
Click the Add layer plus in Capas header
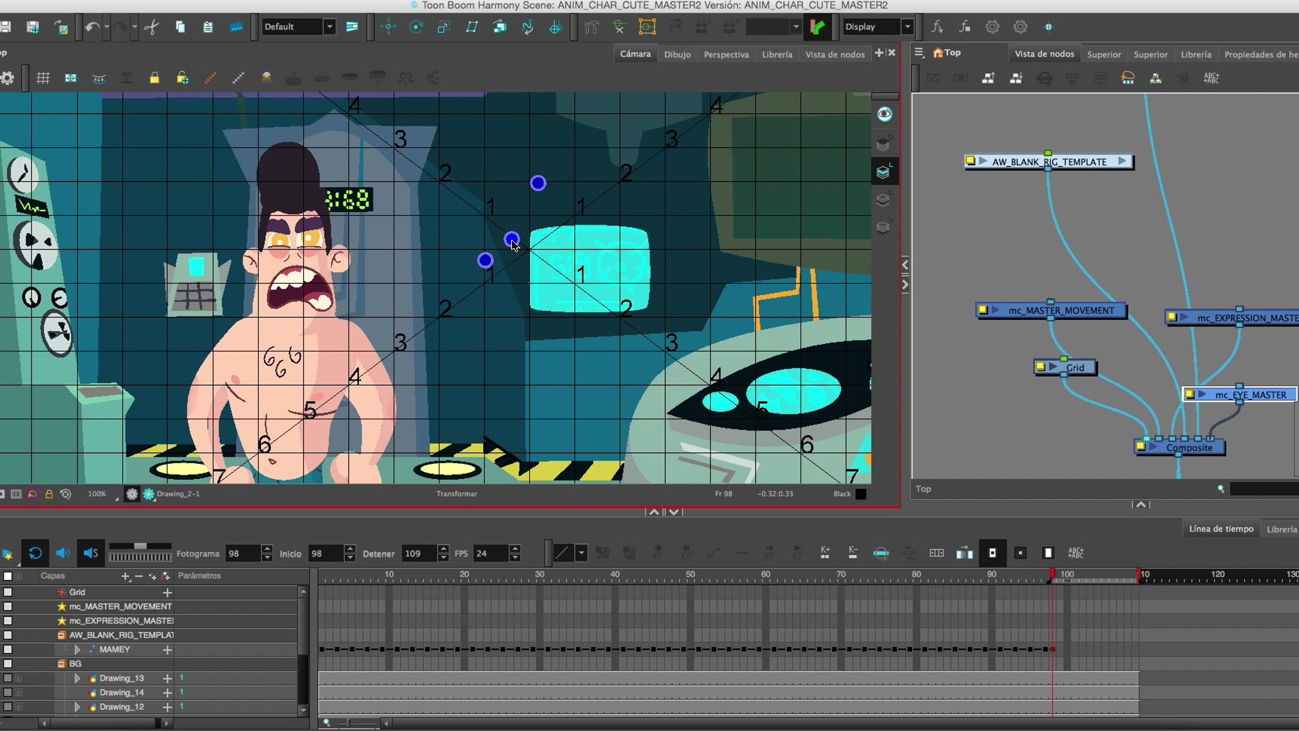click(x=126, y=576)
